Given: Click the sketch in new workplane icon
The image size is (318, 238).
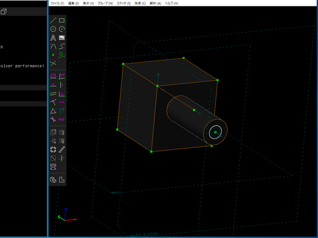Looking at the screenshot, I should point(53,158).
